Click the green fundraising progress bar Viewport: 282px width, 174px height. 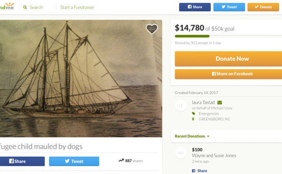192,36
